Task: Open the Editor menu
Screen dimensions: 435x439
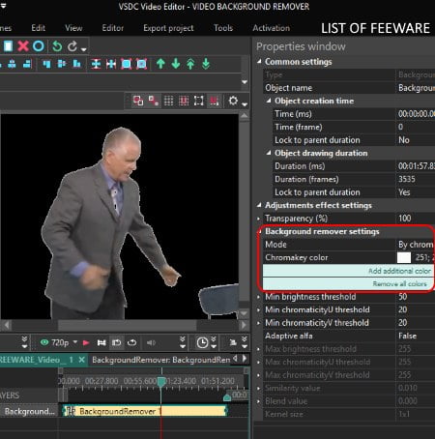Action: [113, 28]
